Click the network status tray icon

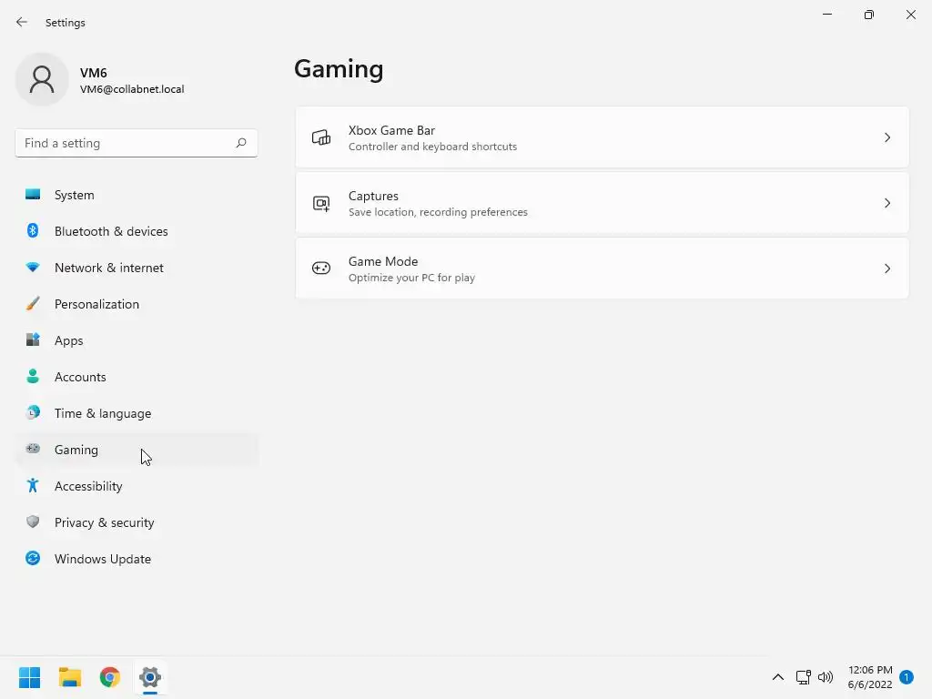[803, 677]
